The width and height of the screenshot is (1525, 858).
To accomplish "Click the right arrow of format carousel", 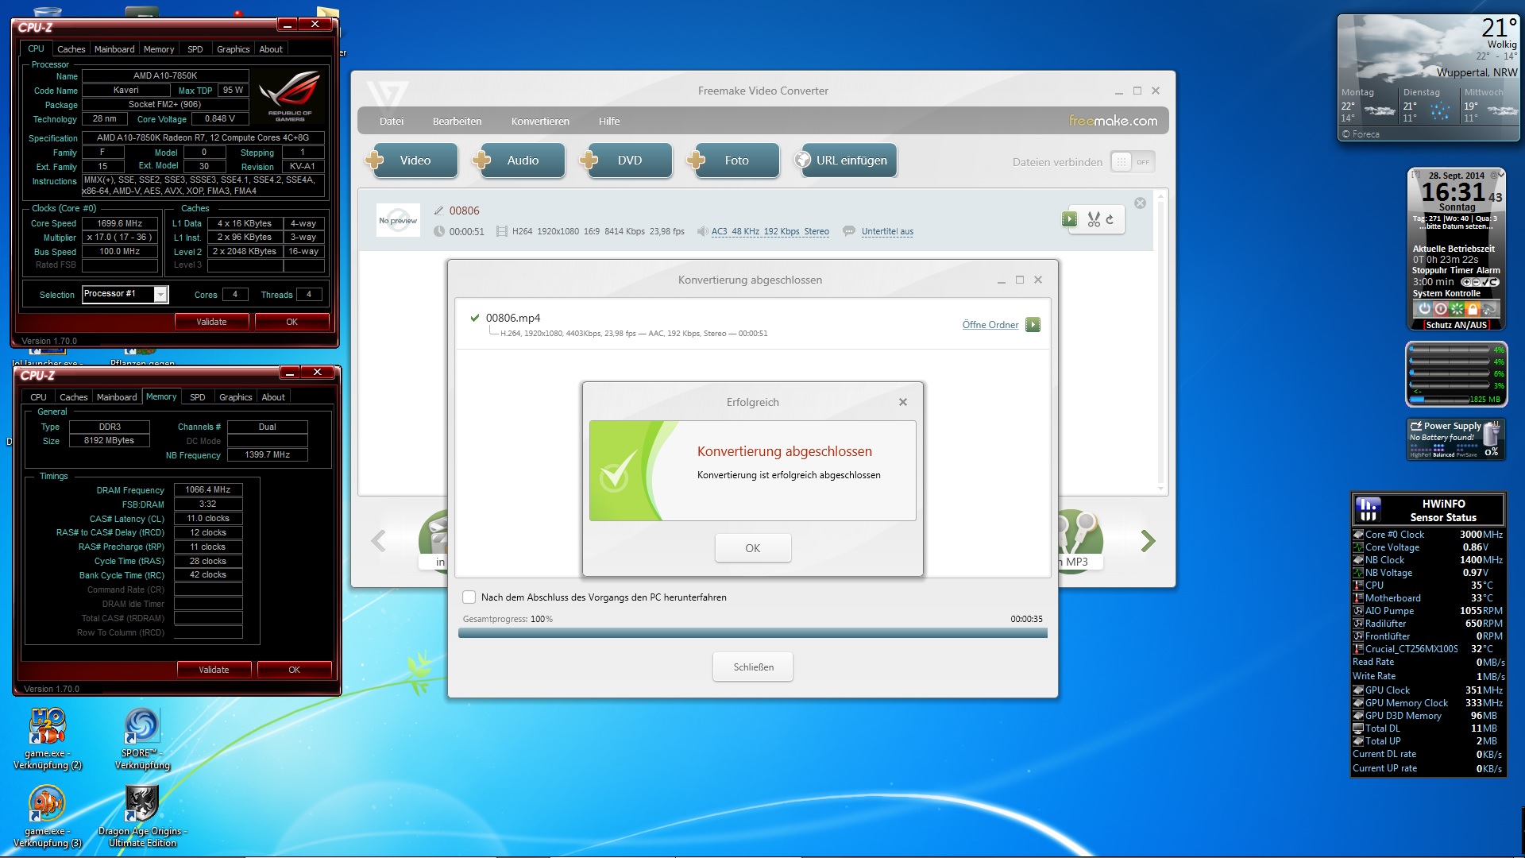I will [1148, 541].
